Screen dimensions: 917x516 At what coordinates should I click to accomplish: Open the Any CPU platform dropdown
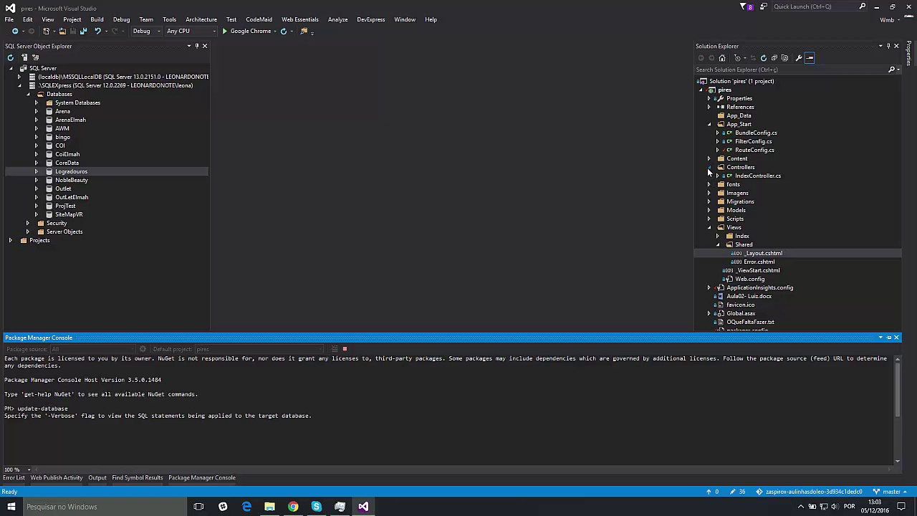(191, 32)
